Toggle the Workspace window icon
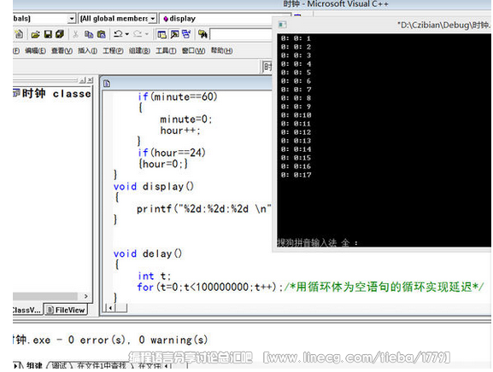The height and width of the screenshot is (372, 493). click(x=161, y=34)
